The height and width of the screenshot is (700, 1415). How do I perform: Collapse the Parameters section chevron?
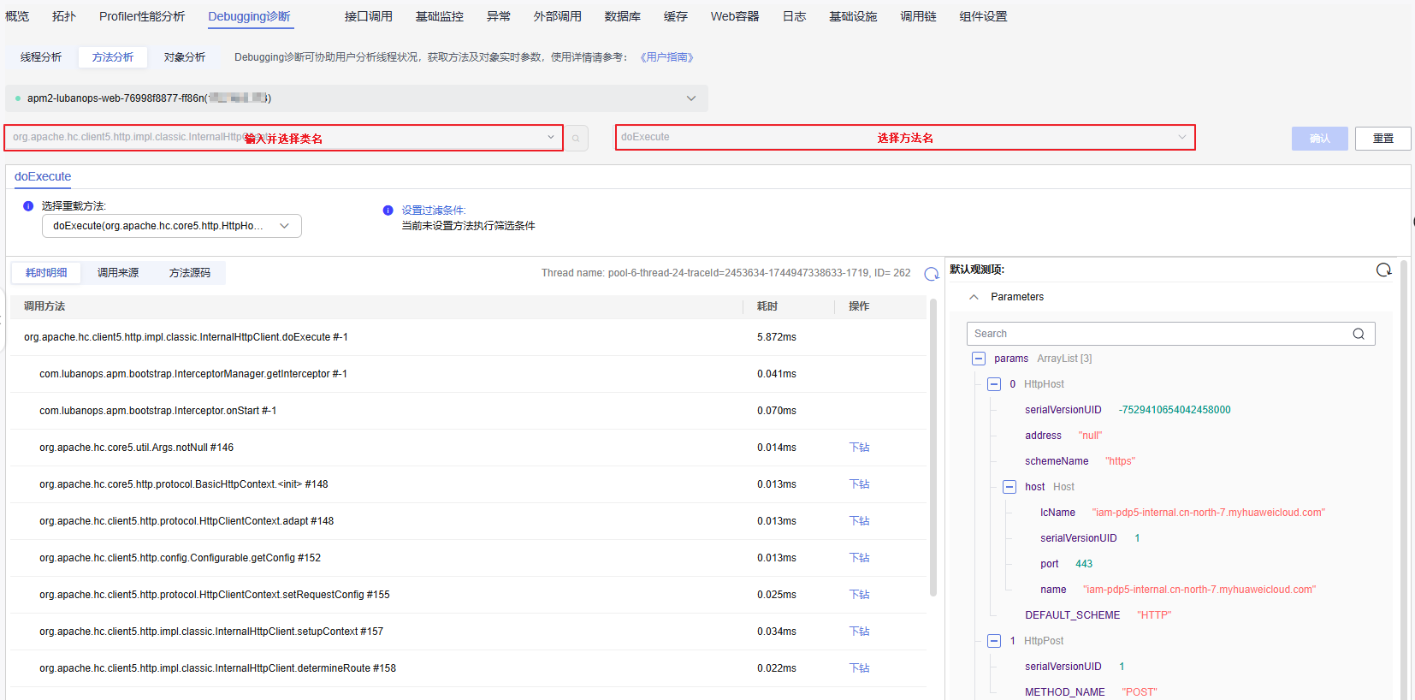click(974, 297)
